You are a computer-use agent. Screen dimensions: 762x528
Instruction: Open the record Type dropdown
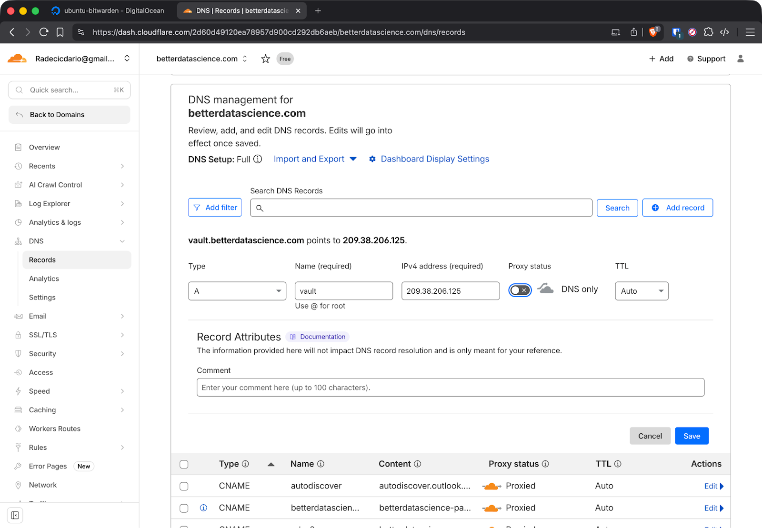237,291
